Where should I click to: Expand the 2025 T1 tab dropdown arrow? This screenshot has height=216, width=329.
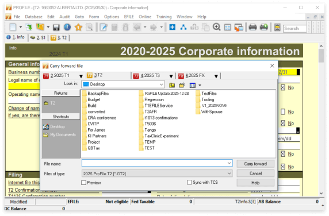81,76
